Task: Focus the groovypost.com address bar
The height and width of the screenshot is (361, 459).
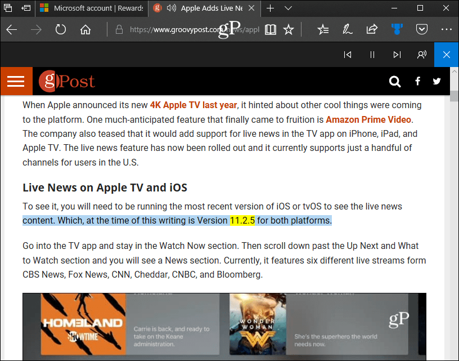Action: click(x=195, y=30)
